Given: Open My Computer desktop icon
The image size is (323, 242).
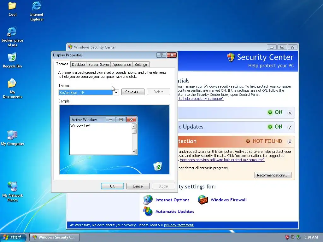Looking at the screenshot, I should click(x=12, y=138).
